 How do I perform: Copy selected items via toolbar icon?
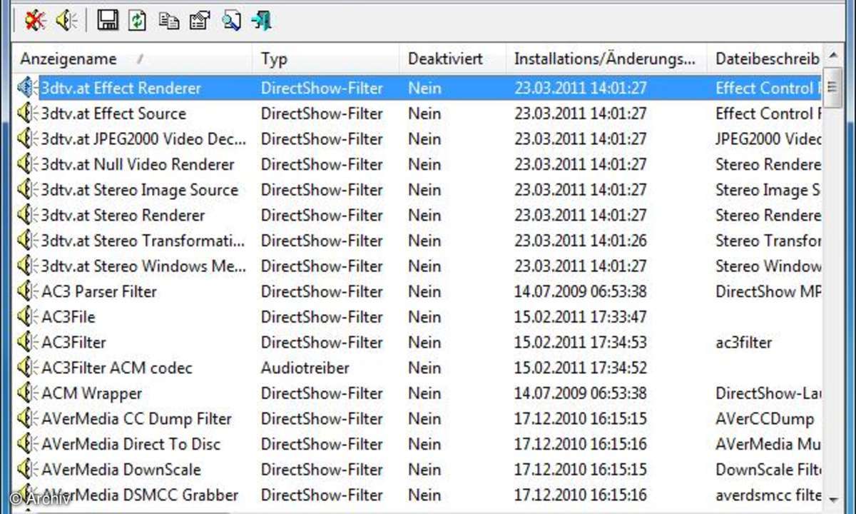click(168, 21)
